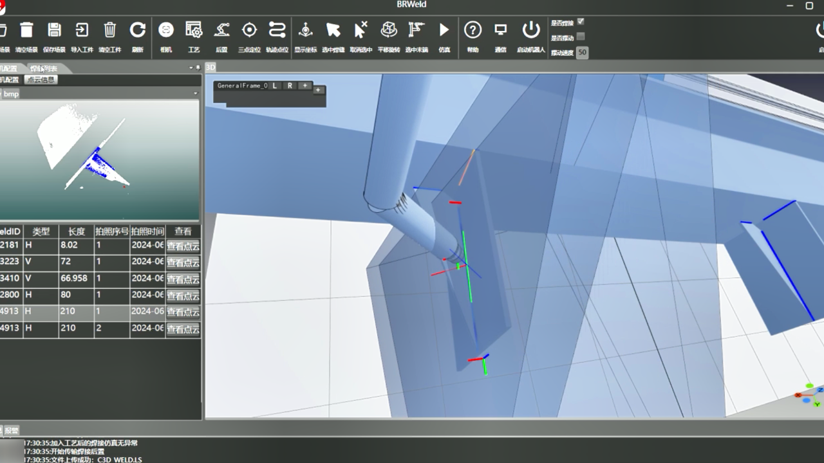The height and width of the screenshot is (463, 824).
Task: Click 查看点云 button for weld 2181 row
Action: [183, 246]
